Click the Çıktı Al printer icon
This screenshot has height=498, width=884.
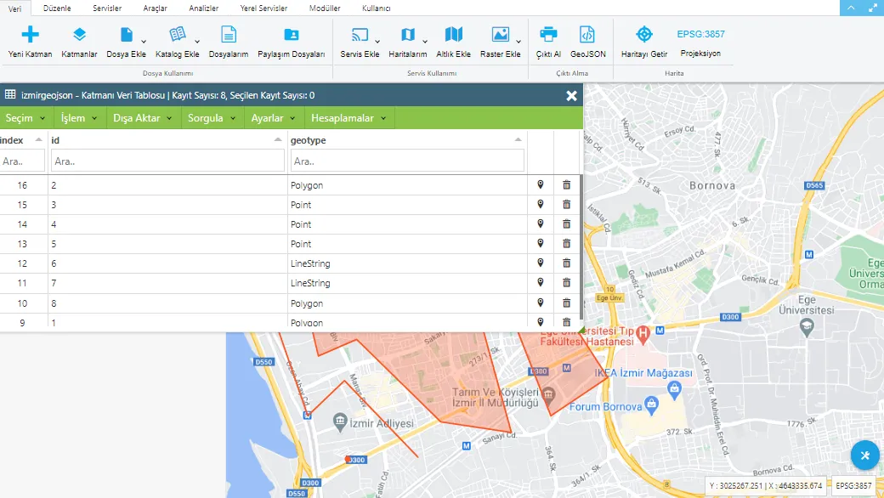click(x=548, y=34)
